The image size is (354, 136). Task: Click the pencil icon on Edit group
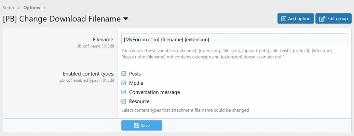click(322, 19)
